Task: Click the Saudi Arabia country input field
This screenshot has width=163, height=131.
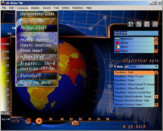Action: 136,33
